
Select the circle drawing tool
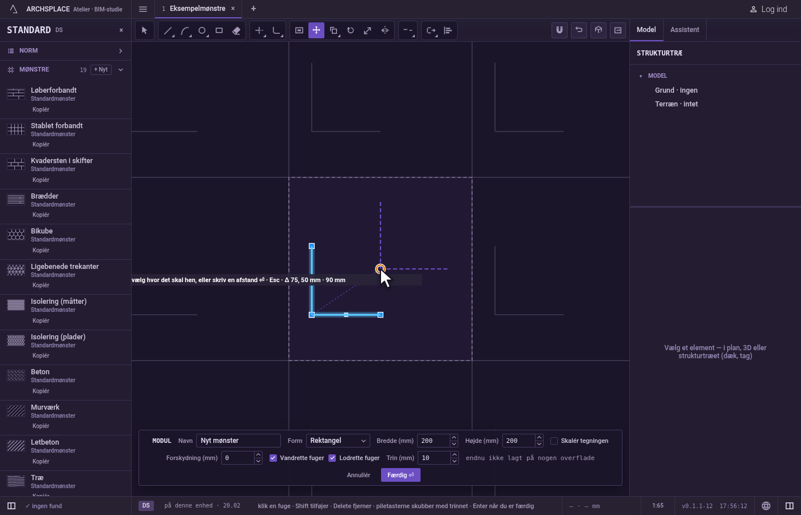point(202,30)
